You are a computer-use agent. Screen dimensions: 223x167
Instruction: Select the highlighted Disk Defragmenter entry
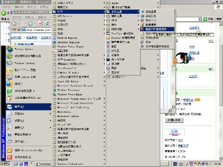[x=157, y=29]
